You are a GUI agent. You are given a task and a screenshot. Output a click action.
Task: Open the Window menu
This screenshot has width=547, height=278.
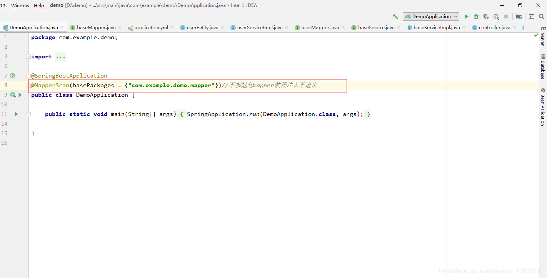tap(20, 5)
